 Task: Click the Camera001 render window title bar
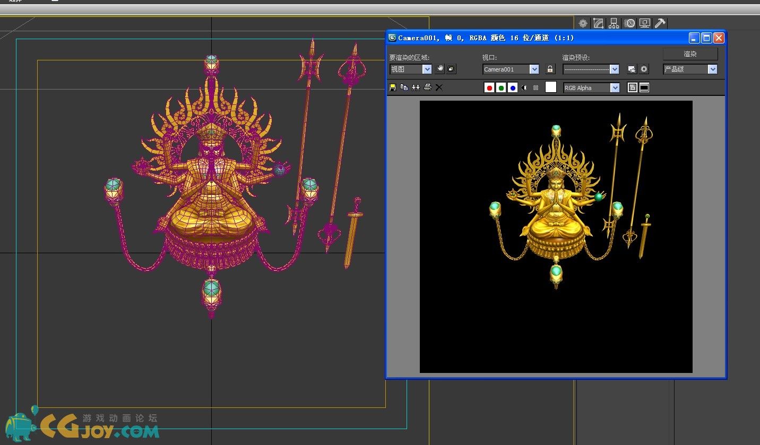coord(556,38)
